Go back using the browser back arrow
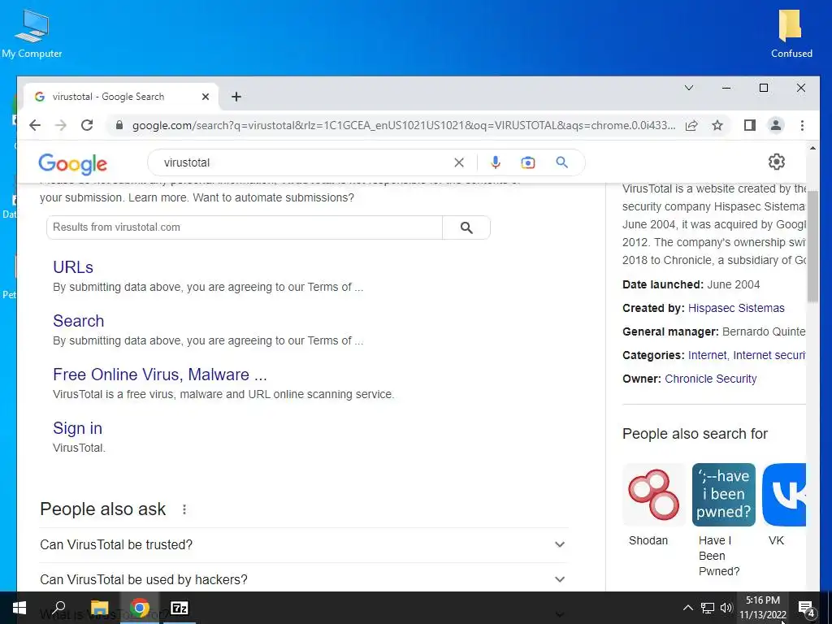 pyautogui.click(x=35, y=125)
